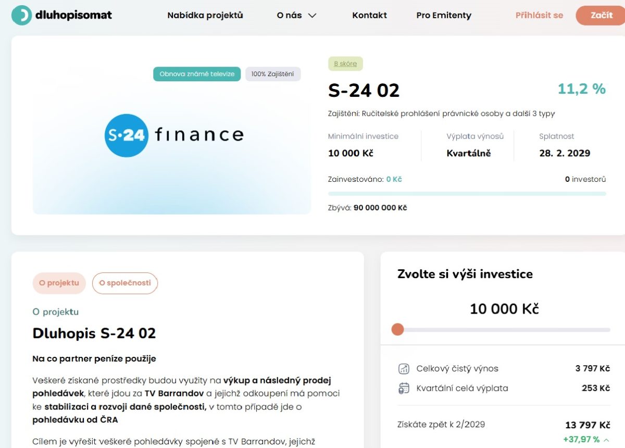Click the Obnova známé televize tag
This screenshot has height=448, width=625.
(197, 74)
